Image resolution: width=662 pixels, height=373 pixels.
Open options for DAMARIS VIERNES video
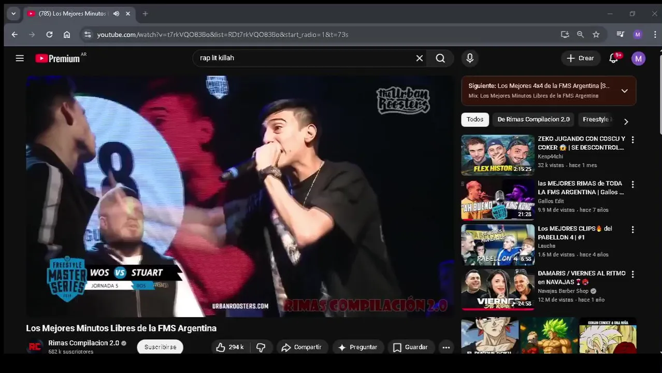click(x=632, y=274)
